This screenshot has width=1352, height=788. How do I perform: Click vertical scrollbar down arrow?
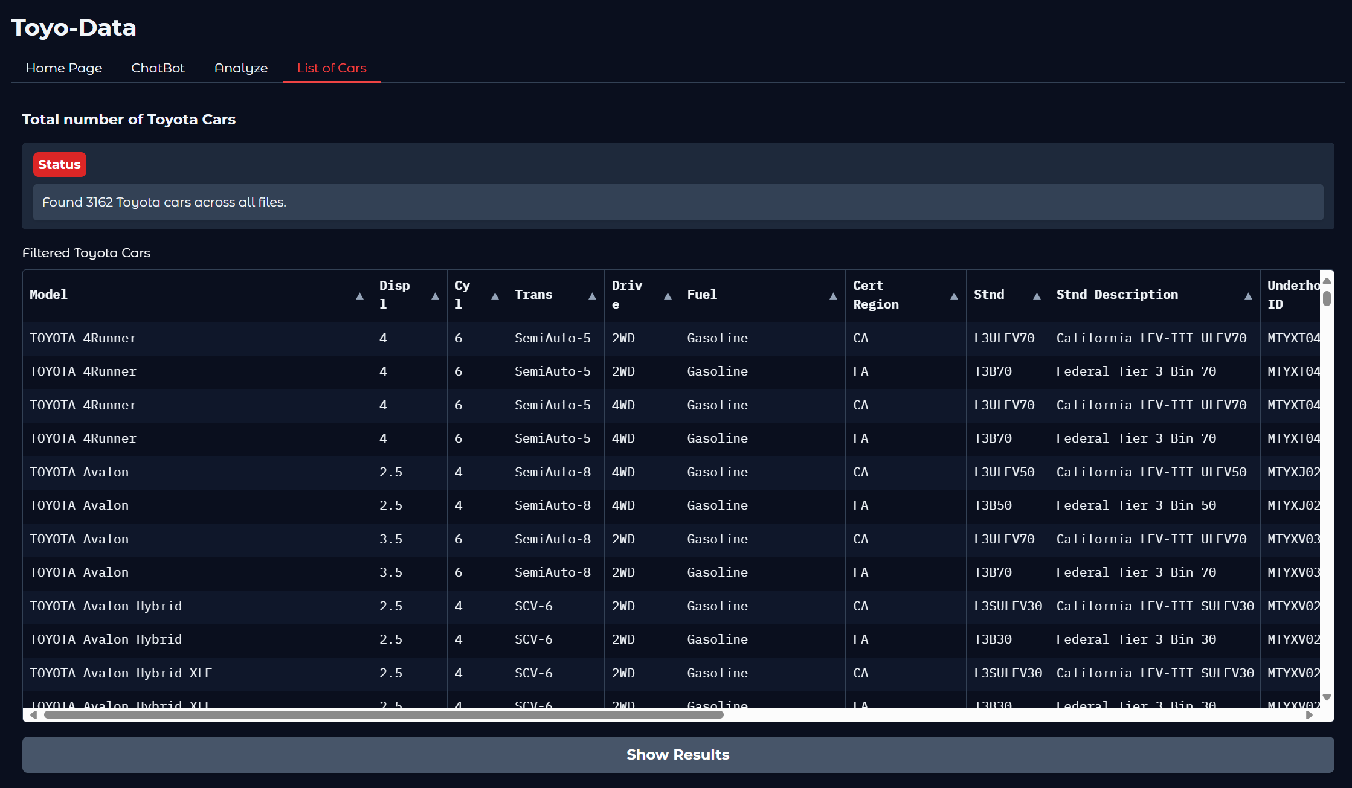click(1327, 697)
